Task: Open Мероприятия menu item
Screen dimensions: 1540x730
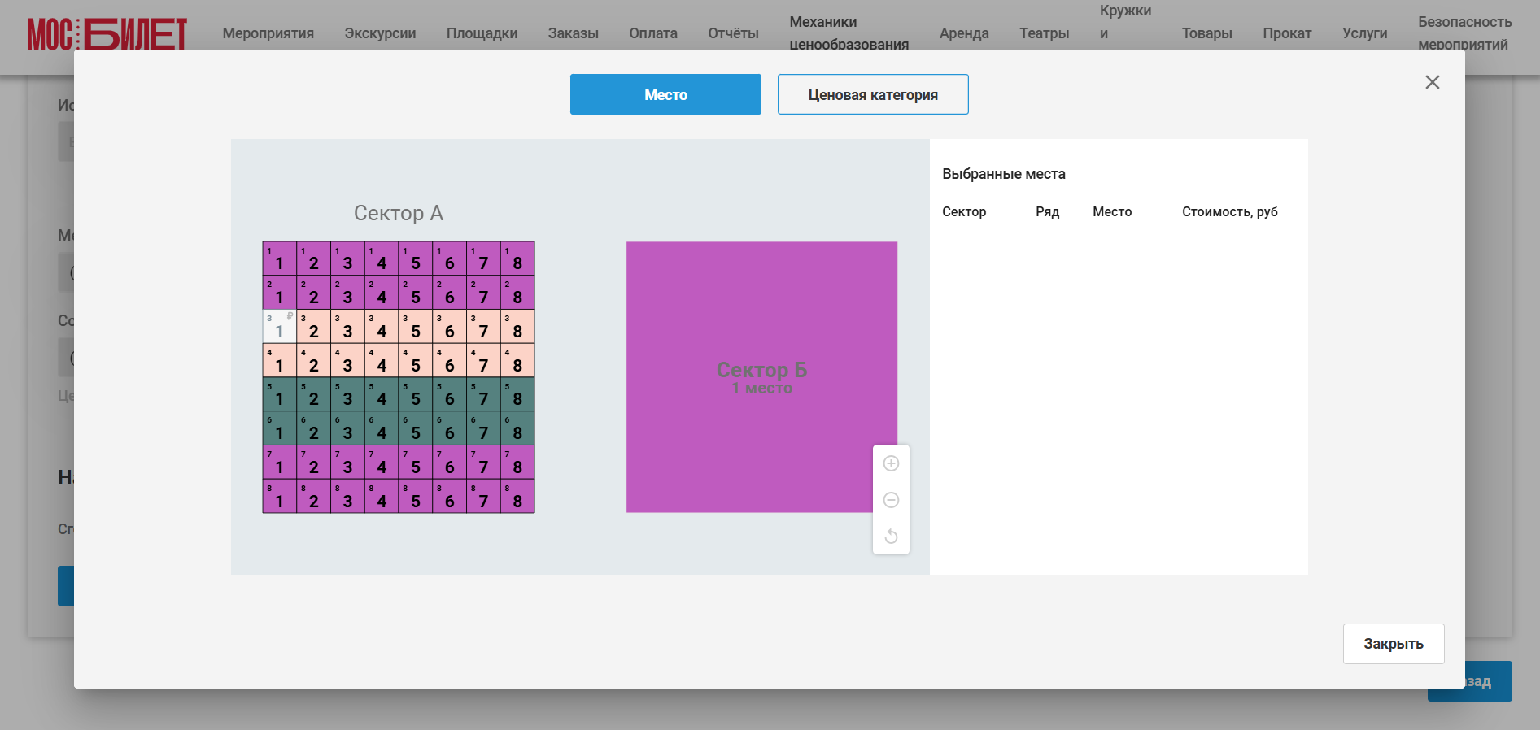Action: (268, 33)
